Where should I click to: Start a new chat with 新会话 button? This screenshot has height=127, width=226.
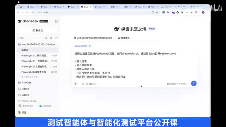pyautogui.click(x=38, y=30)
